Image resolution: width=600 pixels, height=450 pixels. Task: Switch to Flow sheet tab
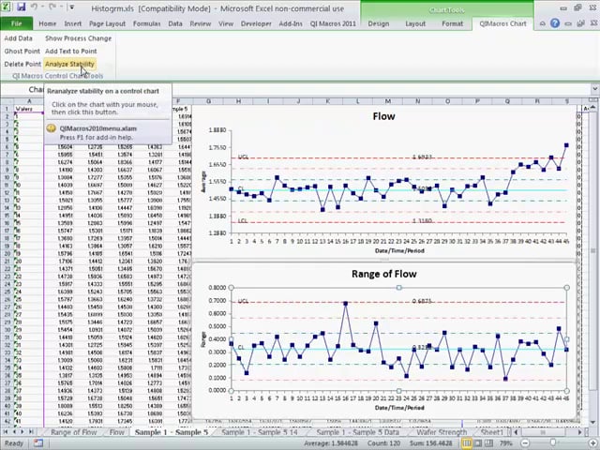(116, 432)
